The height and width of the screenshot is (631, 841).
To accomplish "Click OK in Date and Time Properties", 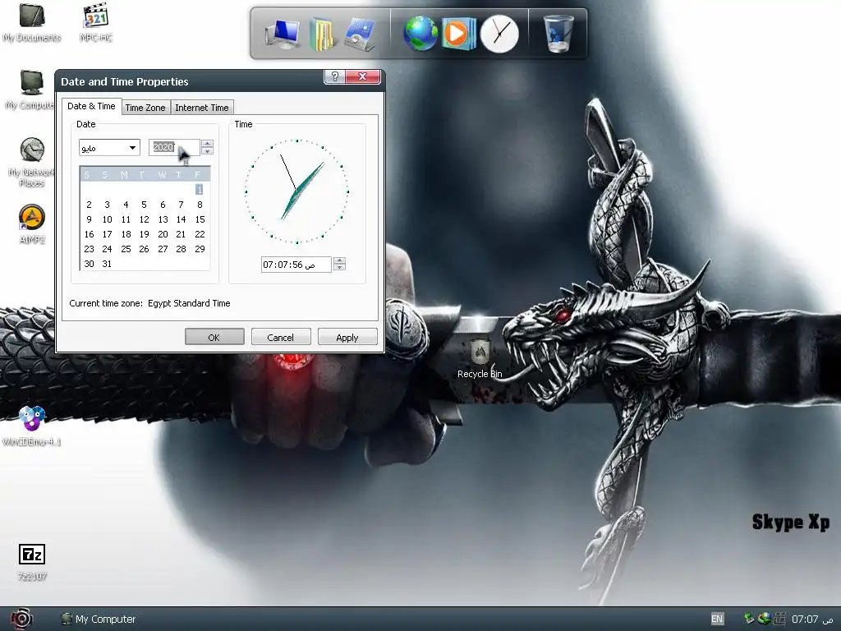I will [214, 338].
